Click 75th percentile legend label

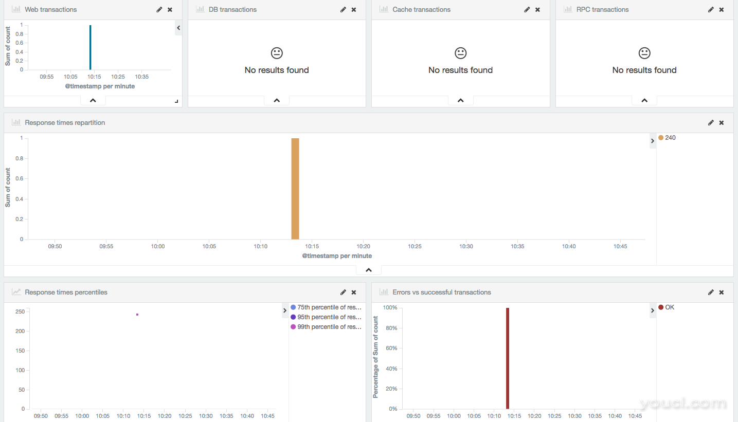click(x=330, y=307)
